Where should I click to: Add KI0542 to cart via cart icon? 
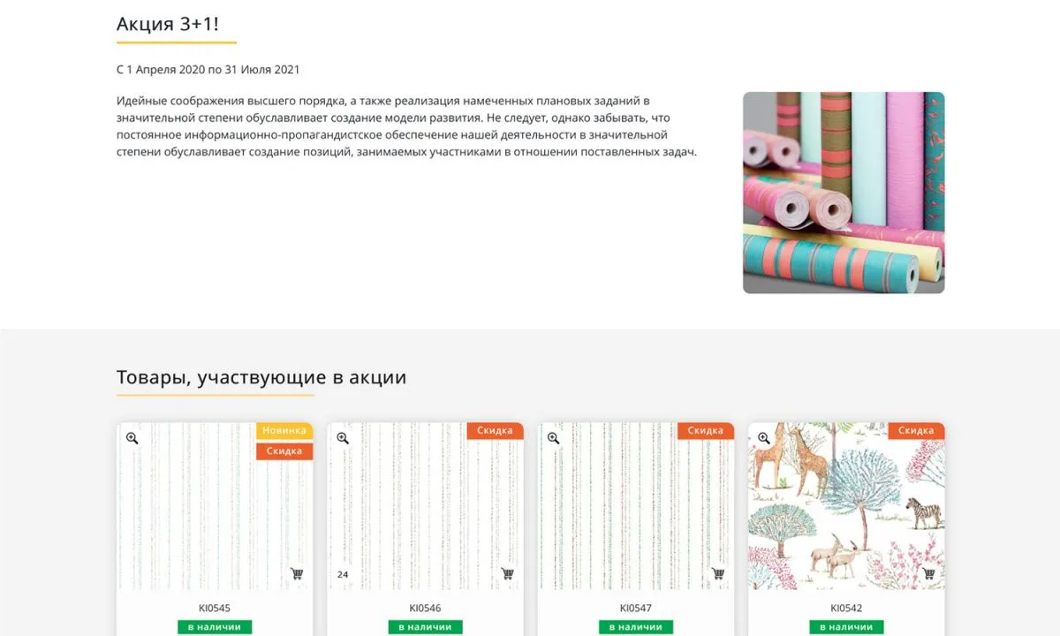928,573
